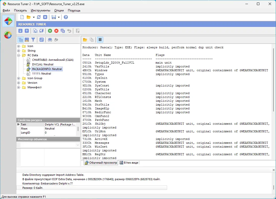Open the second sidebar tool with round icon
Screen dimensions: 276x199
click(x=8, y=35)
